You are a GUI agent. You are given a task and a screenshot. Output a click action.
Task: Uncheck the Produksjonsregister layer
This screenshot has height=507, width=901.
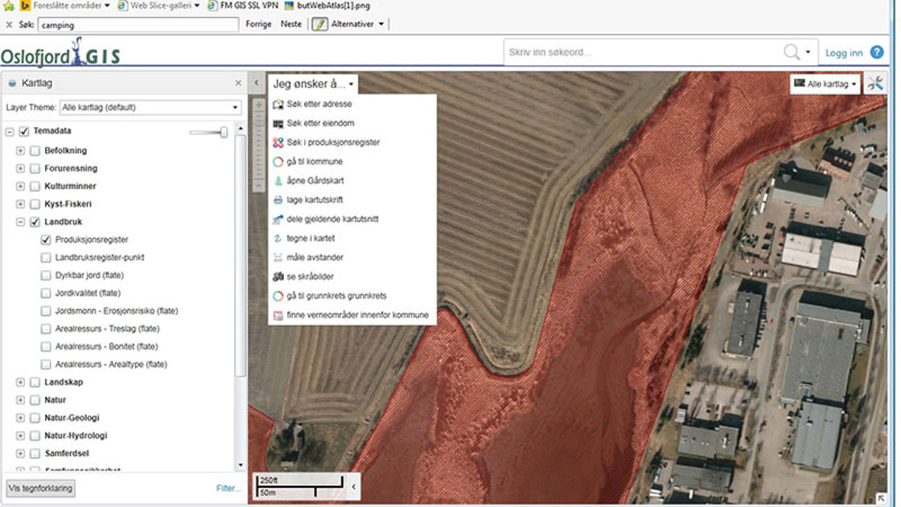tap(46, 240)
